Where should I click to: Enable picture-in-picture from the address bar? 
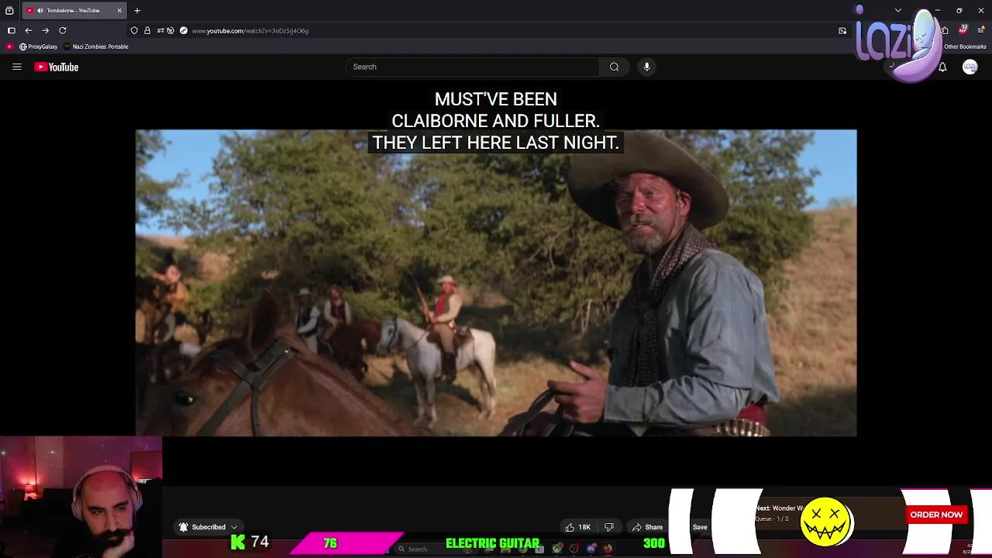click(842, 31)
